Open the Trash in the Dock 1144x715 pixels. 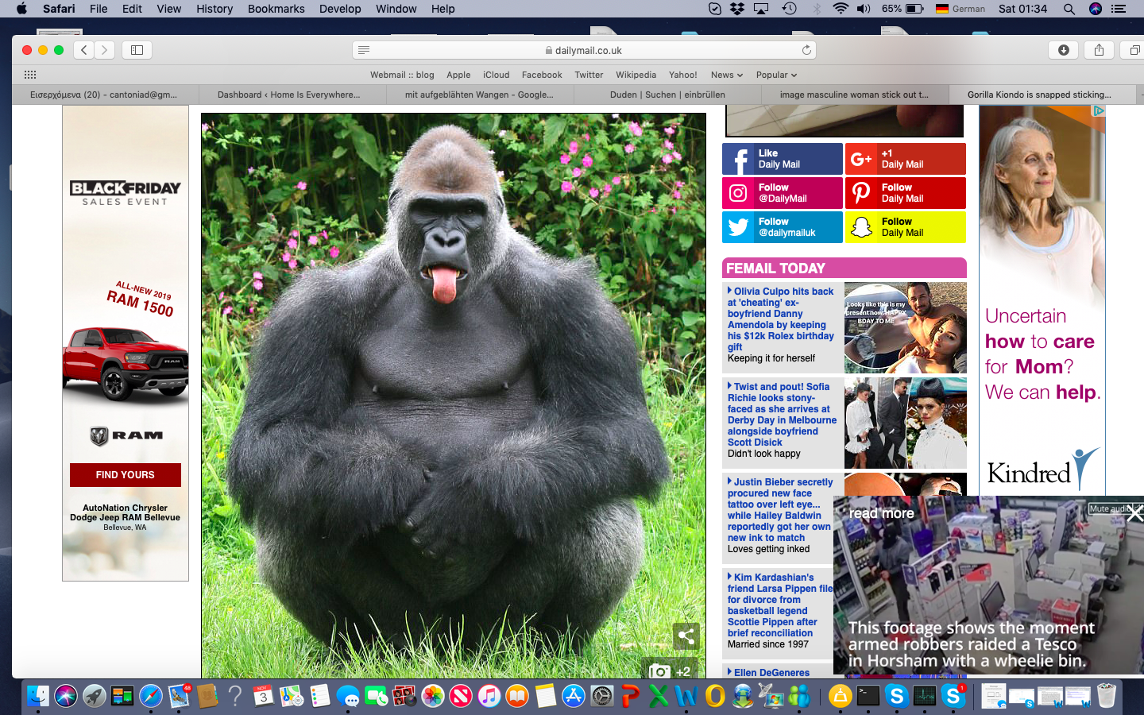click(1107, 697)
